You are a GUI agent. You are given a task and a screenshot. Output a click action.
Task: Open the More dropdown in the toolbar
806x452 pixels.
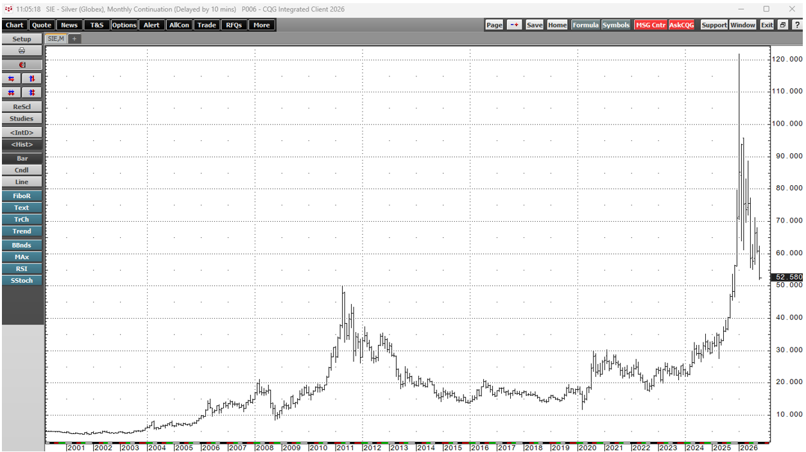click(x=262, y=25)
